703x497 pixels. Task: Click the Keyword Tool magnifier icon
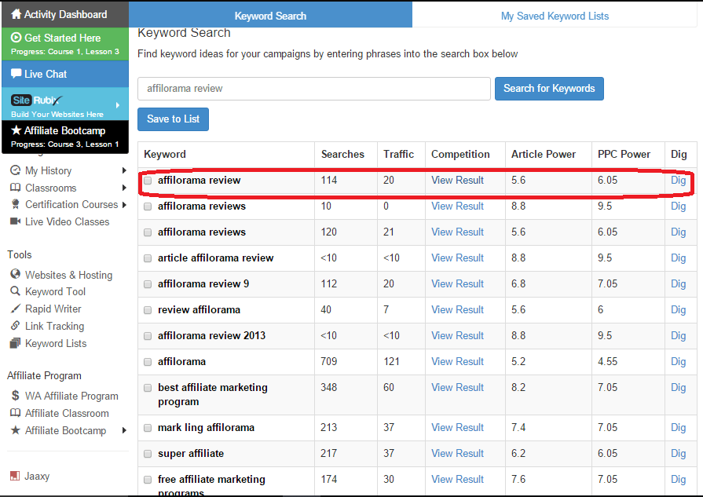(x=15, y=291)
